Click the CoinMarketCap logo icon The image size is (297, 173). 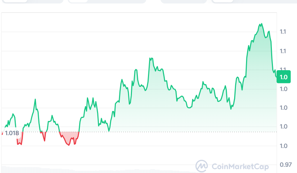point(202,165)
